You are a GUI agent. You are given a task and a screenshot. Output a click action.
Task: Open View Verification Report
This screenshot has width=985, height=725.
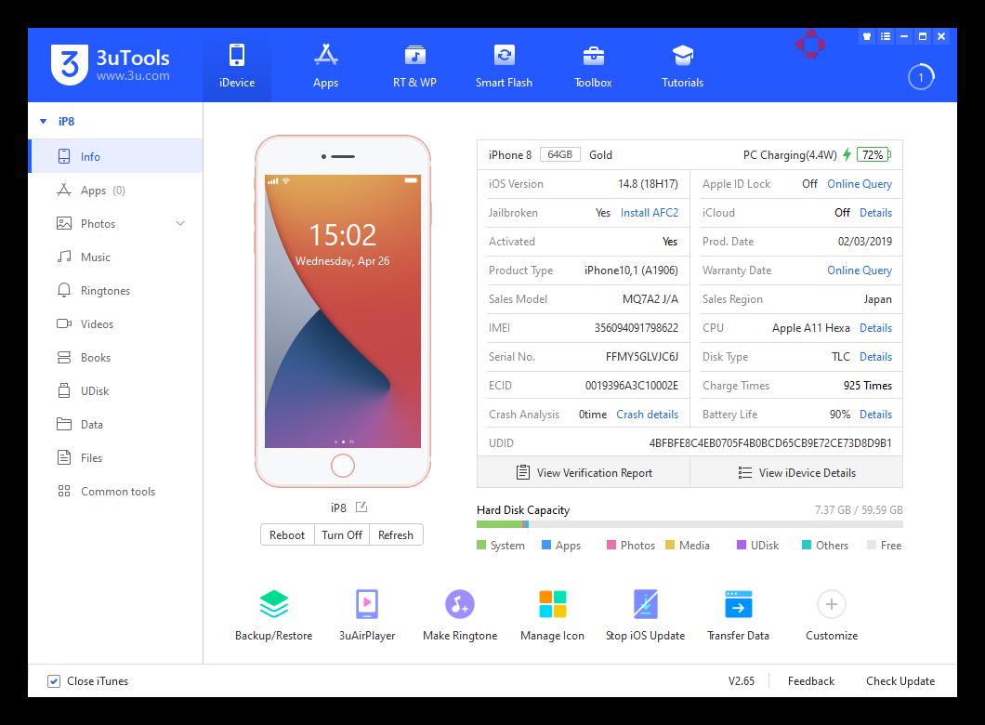click(x=584, y=472)
